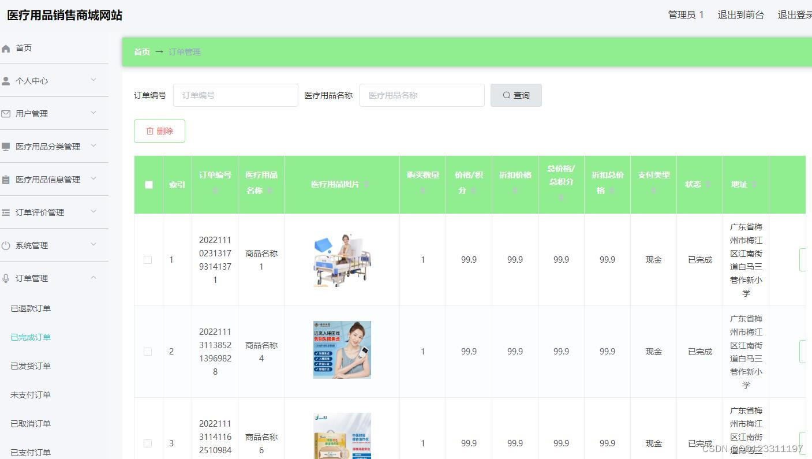Sort by 价格/积分 column arrows
The image size is (812, 459).
coord(473,191)
